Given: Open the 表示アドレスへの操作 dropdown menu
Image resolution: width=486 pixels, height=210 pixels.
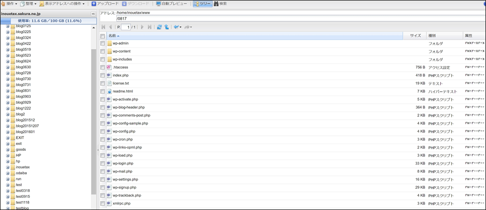Looking at the screenshot, I should point(62,4).
